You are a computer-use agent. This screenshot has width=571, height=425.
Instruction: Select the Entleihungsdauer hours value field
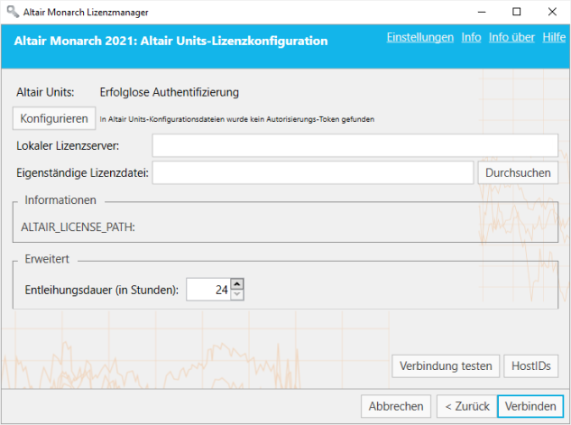click(207, 290)
